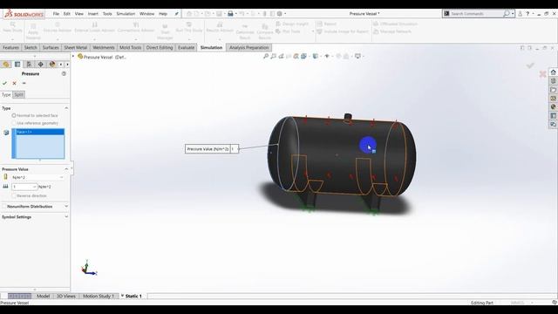This screenshot has width=558, height=314.
Task: Show more manager tabs arrow
Action: tap(67, 65)
